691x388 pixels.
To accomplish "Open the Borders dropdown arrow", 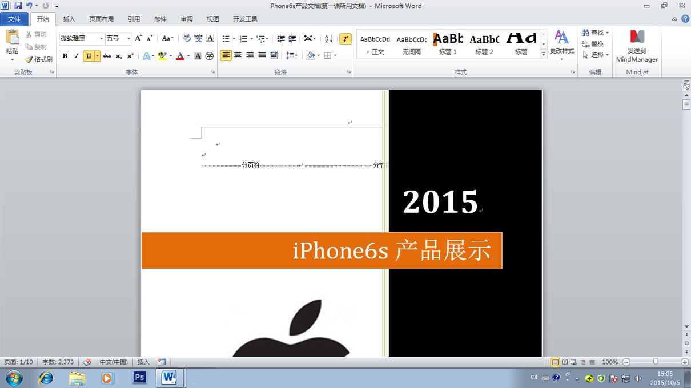I will pos(335,55).
